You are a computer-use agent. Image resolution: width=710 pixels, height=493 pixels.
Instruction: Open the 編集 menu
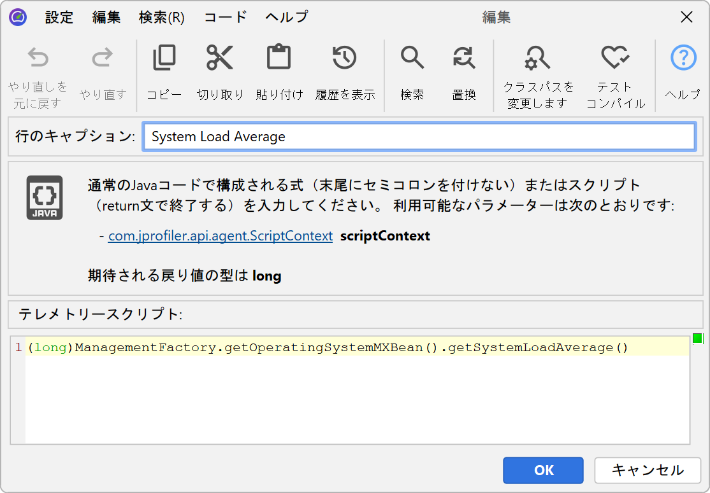pos(106,17)
